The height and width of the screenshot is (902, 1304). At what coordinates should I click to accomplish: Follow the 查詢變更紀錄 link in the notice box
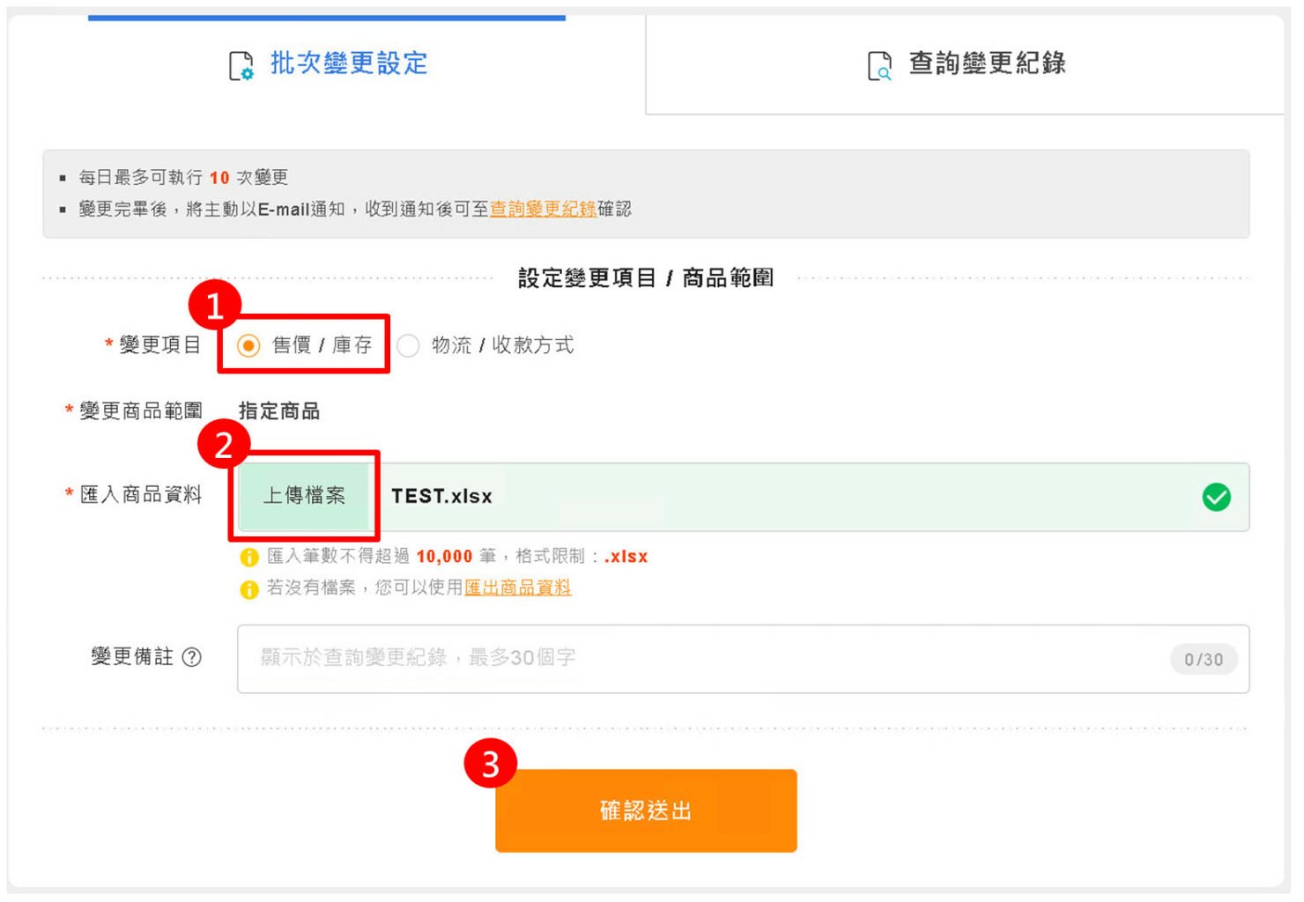tap(543, 209)
